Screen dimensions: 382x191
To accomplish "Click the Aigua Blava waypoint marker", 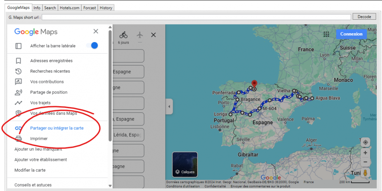I will [312, 98].
